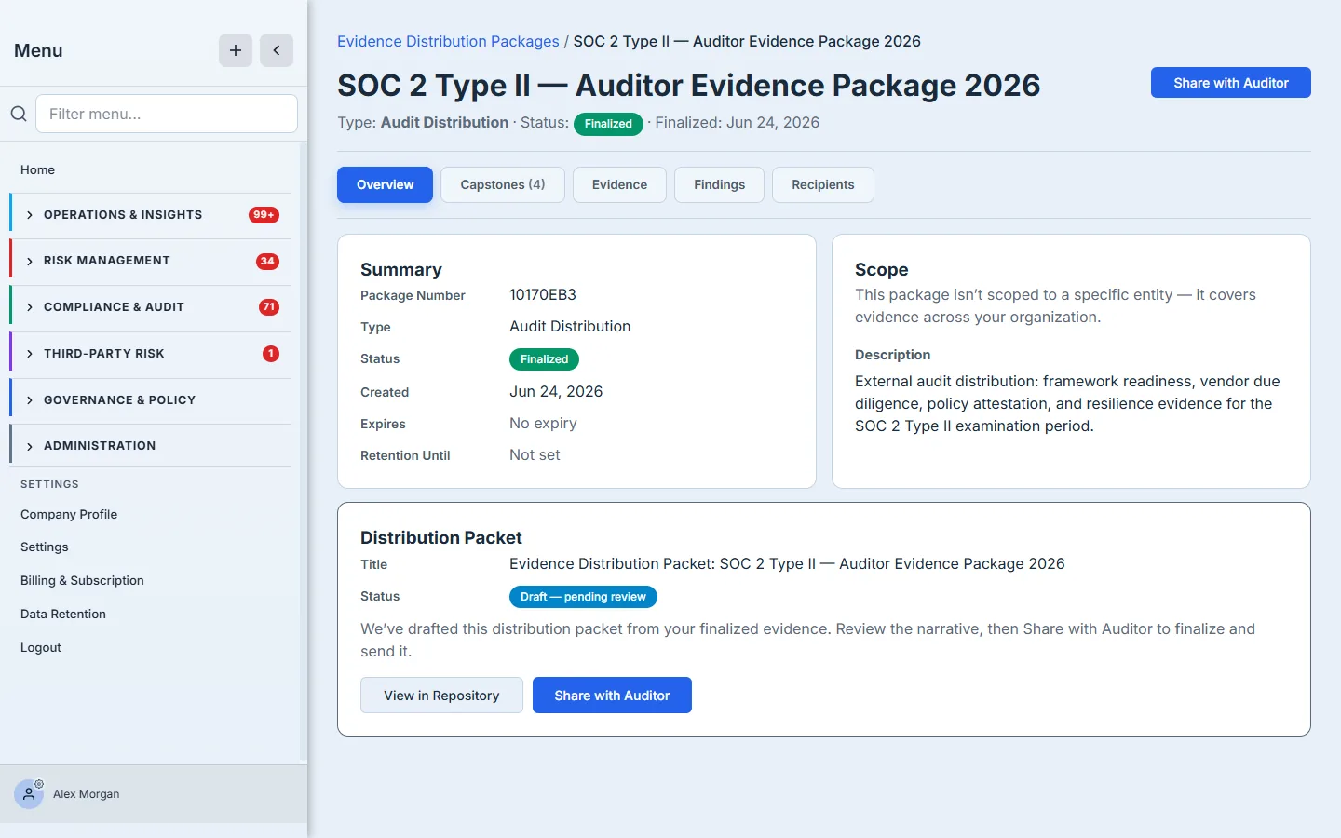Click the Draft — pending review badge
This screenshot has width=1341, height=838.
pos(583,597)
